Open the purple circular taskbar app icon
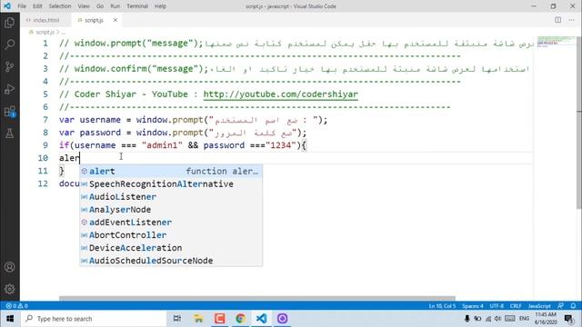This screenshot has width=582, height=327. coord(282,319)
